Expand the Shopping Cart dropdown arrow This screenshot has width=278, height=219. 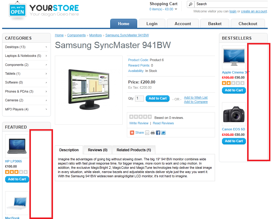(x=176, y=9)
